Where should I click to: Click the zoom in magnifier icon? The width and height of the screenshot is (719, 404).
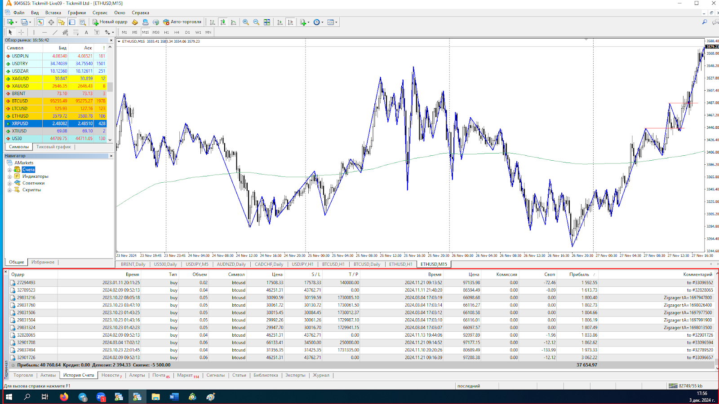[x=245, y=22]
